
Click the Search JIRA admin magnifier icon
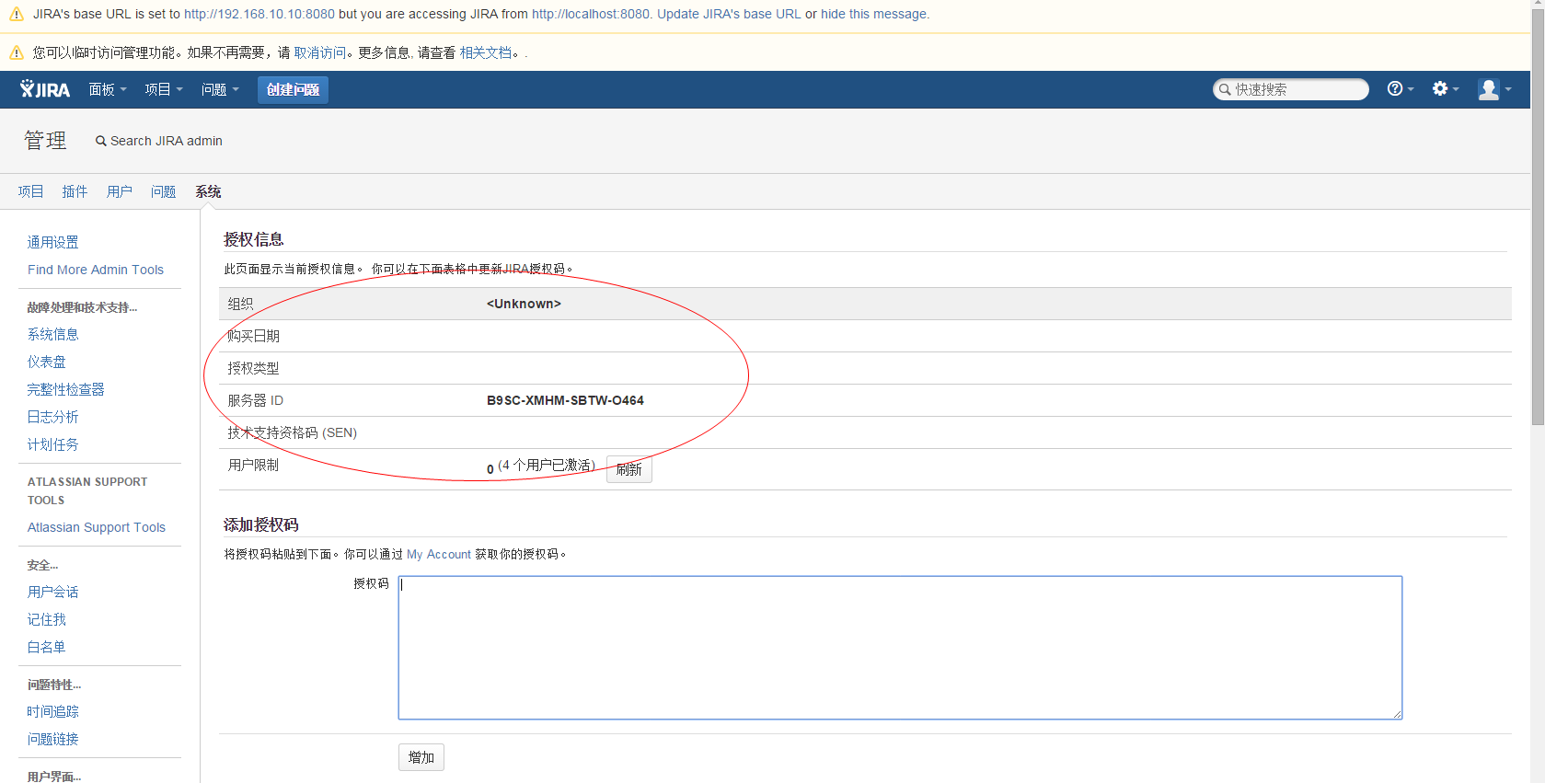(x=101, y=142)
